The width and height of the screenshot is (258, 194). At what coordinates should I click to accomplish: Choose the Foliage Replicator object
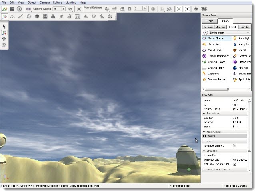point(218,56)
